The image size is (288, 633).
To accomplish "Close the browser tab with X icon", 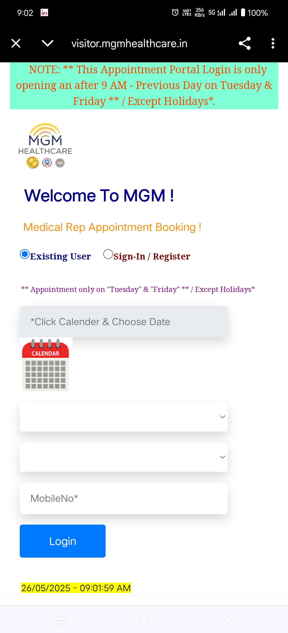I will click(16, 43).
